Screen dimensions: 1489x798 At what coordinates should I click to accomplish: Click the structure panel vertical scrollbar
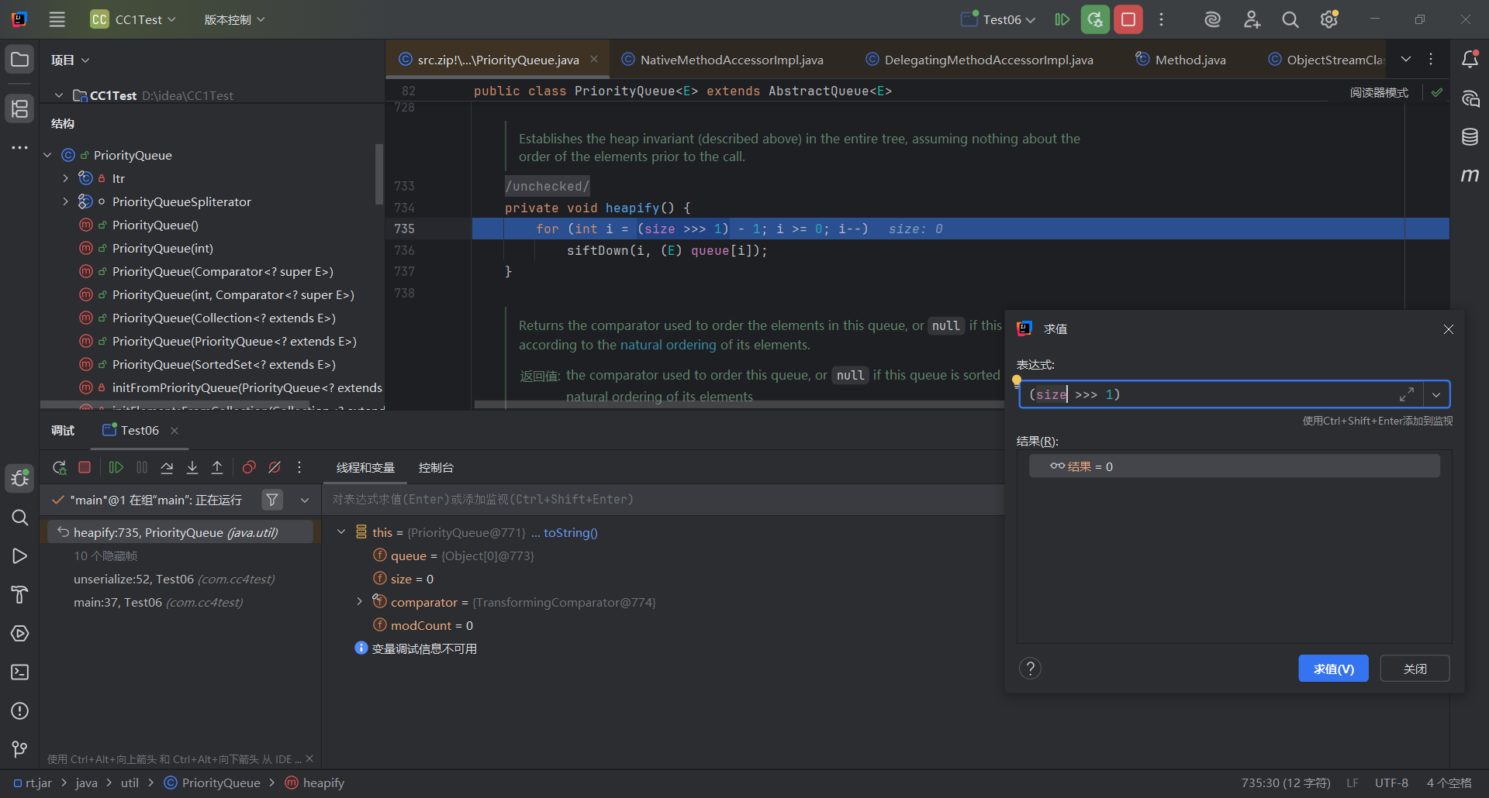(x=379, y=174)
